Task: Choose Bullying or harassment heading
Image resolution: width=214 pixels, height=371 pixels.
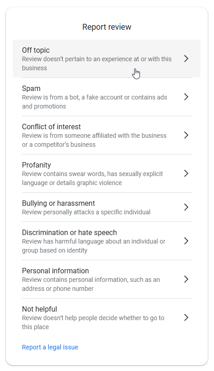Action: [58, 203]
